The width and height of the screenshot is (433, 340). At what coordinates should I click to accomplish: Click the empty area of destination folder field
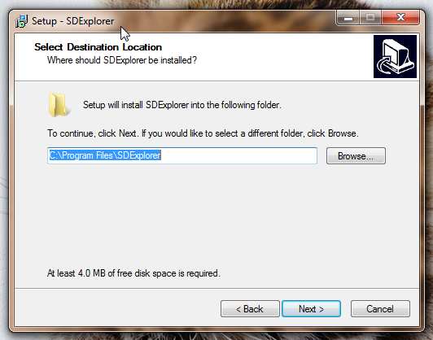238,155
